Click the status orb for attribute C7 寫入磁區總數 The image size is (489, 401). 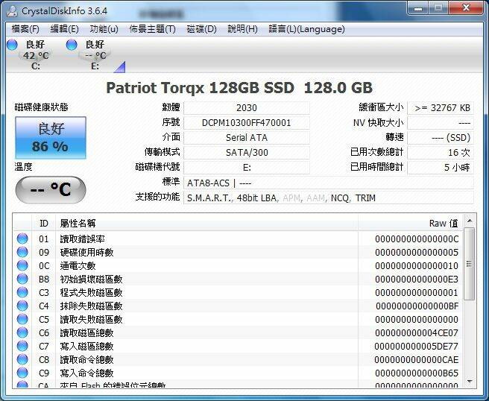pos(22,346)
